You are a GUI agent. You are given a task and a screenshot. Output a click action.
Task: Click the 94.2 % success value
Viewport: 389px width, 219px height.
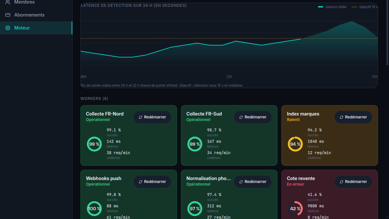(315, 130)
